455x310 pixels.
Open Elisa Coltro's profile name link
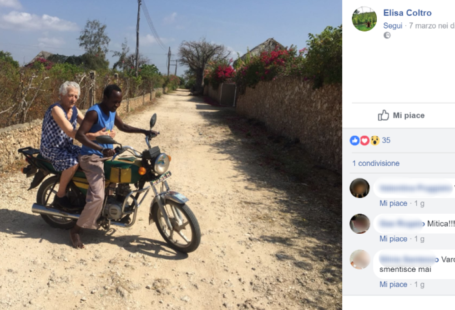pyautogui.click(x=407, y=13)
